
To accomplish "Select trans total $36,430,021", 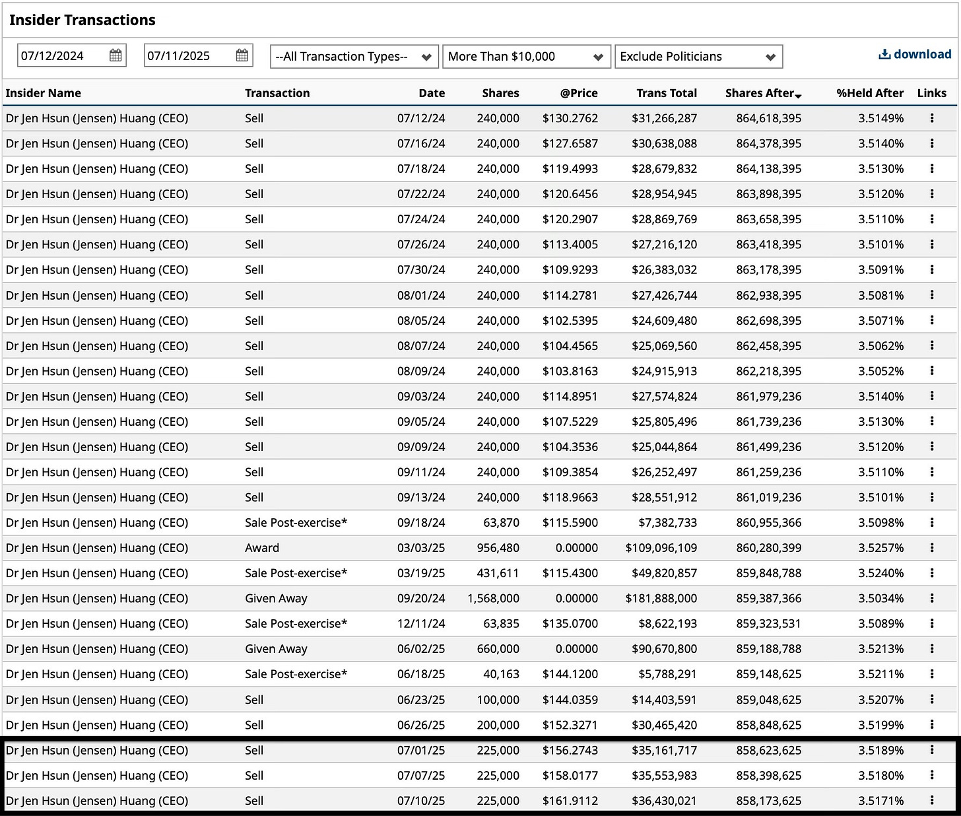I will pos(664,800).
